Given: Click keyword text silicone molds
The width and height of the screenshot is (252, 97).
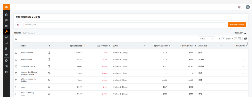Looking at the screenshot, I should 27,53.
